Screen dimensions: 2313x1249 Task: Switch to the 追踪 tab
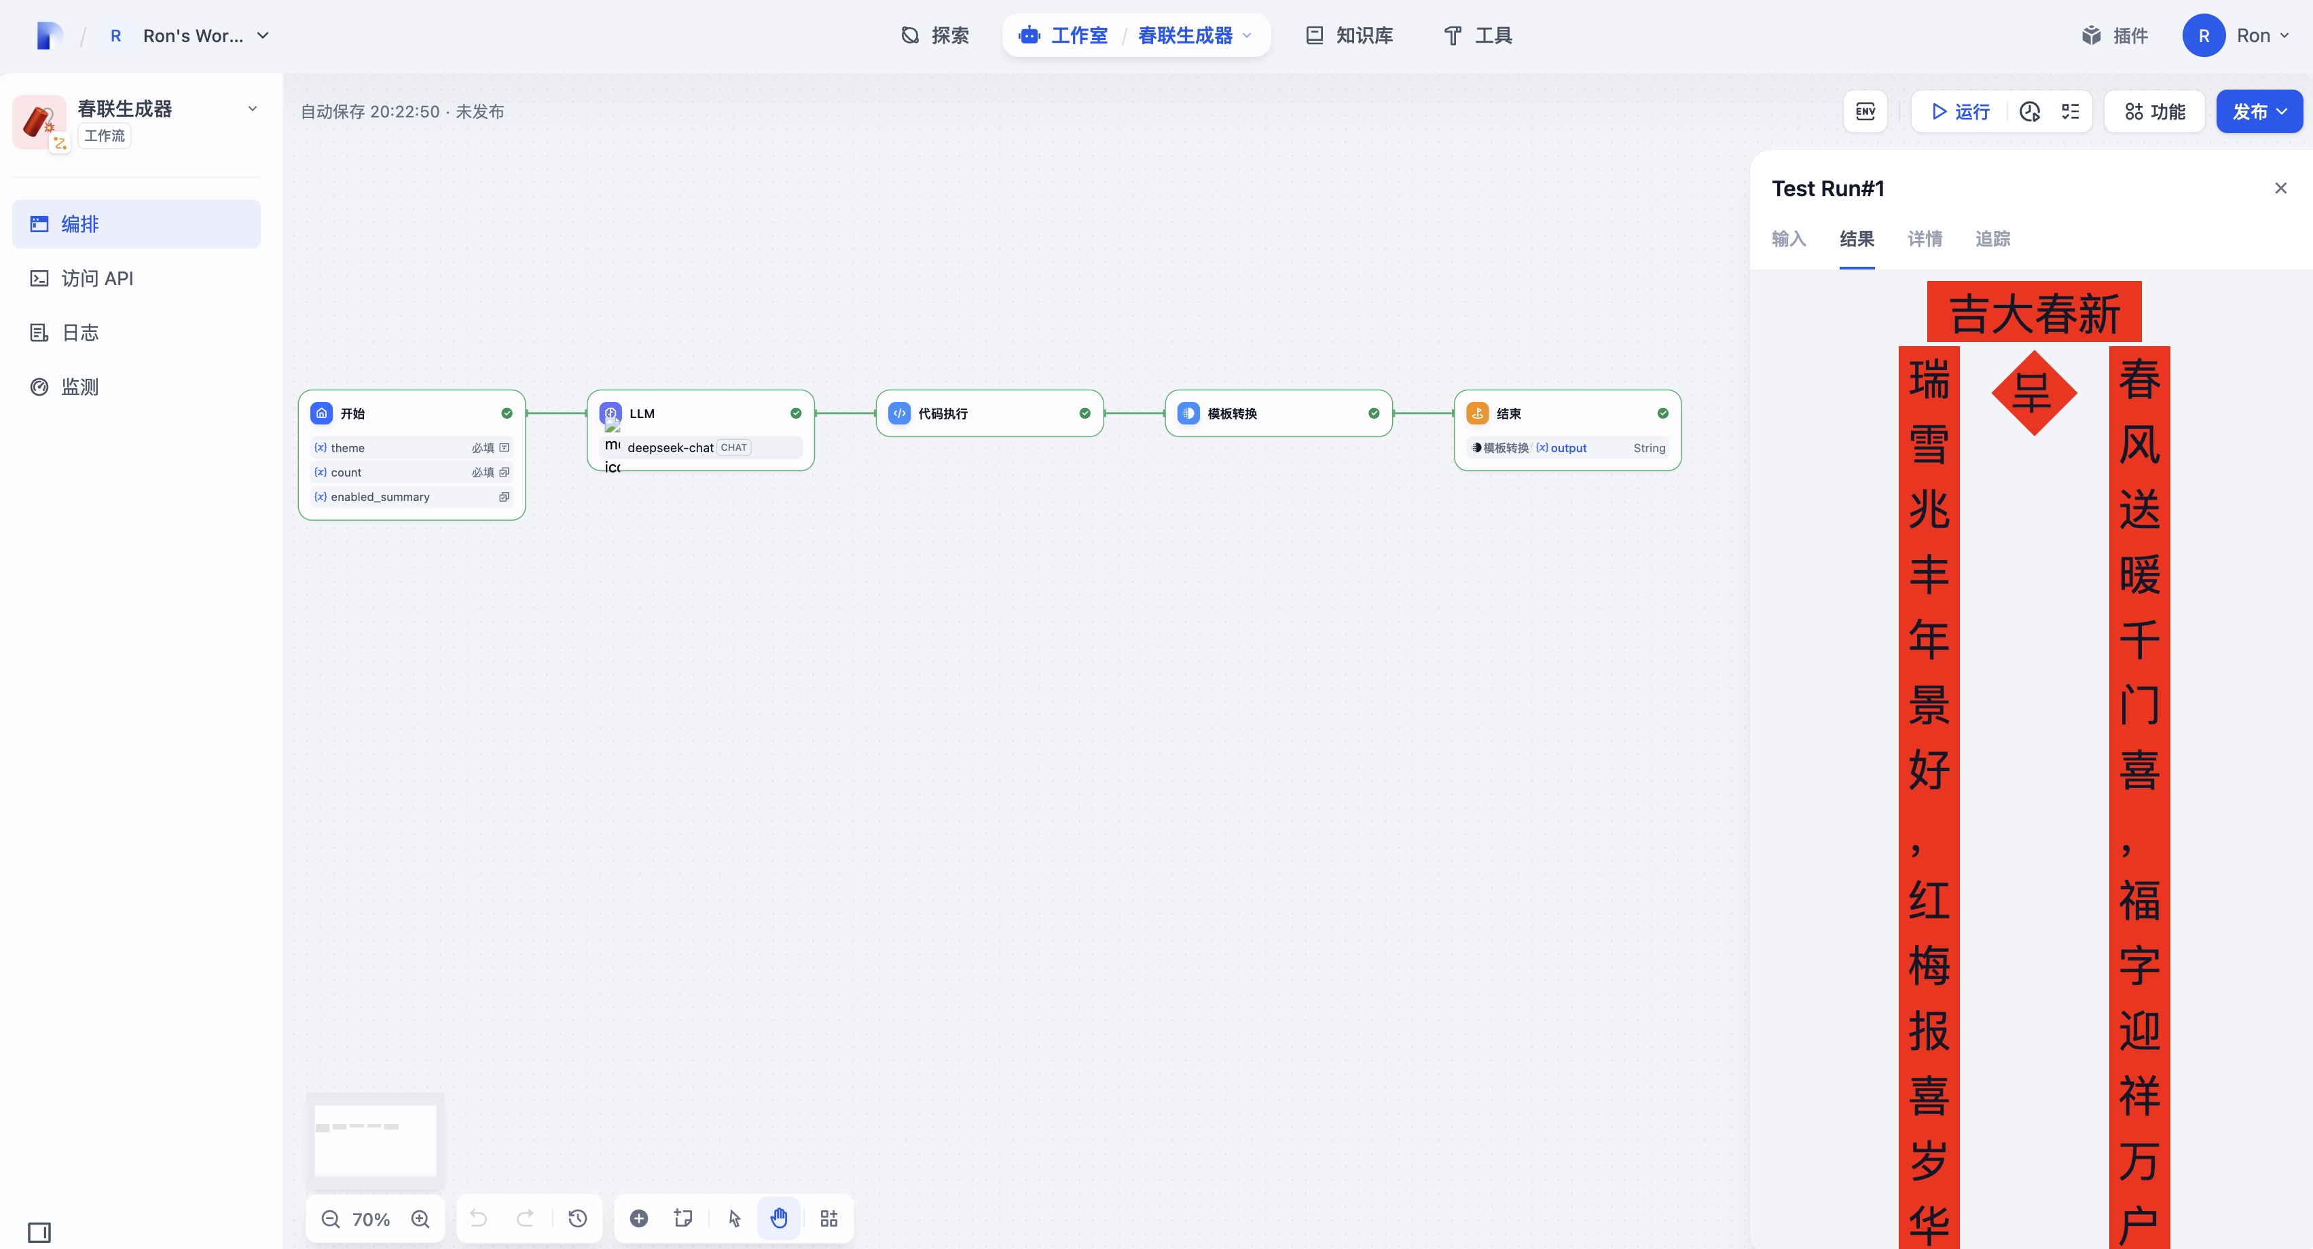[1992, 239]
